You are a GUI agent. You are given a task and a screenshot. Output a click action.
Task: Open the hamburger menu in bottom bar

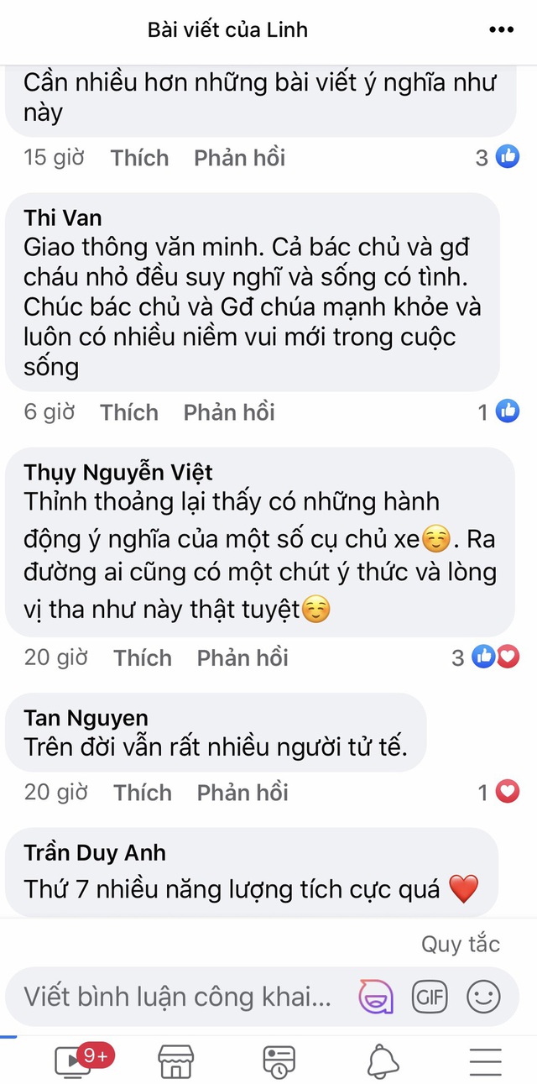pos(486,1061)
